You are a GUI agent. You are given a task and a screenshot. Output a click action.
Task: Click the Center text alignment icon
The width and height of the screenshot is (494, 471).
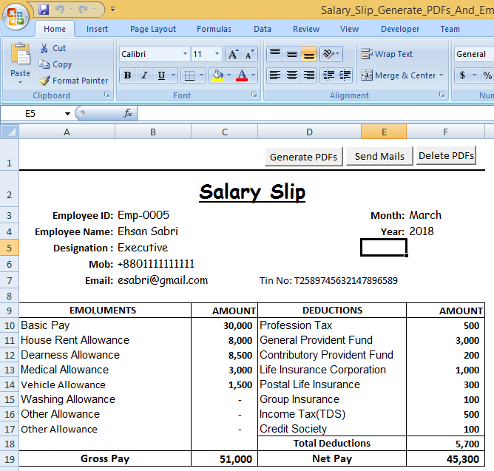pos(292,75)
